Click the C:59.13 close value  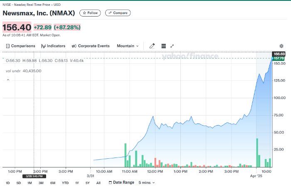tap(61, 61)
